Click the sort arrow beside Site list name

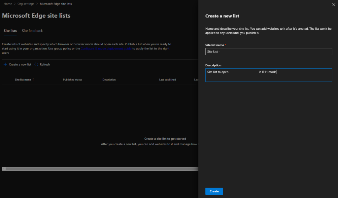click(x=33, y=80)
